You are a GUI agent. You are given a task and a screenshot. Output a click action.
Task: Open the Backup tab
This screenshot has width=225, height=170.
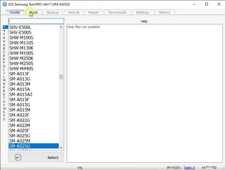[52, 12]
